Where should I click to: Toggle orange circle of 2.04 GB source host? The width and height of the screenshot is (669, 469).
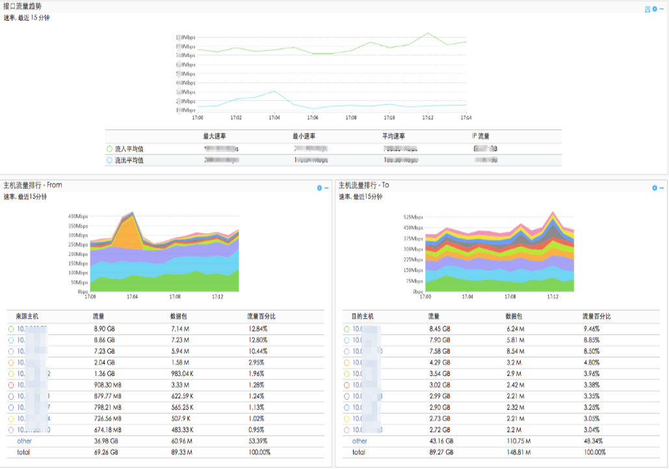click(11, 363)
